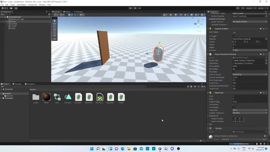Open Unity cloud services icon

click(11, 8)
